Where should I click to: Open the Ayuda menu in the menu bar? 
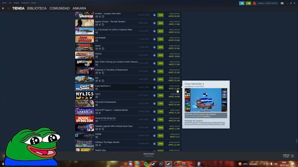click(34, 3)
